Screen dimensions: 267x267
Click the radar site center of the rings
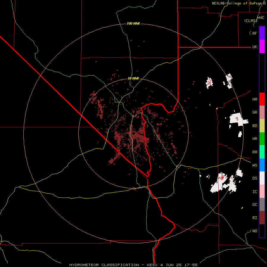[133, 133]
